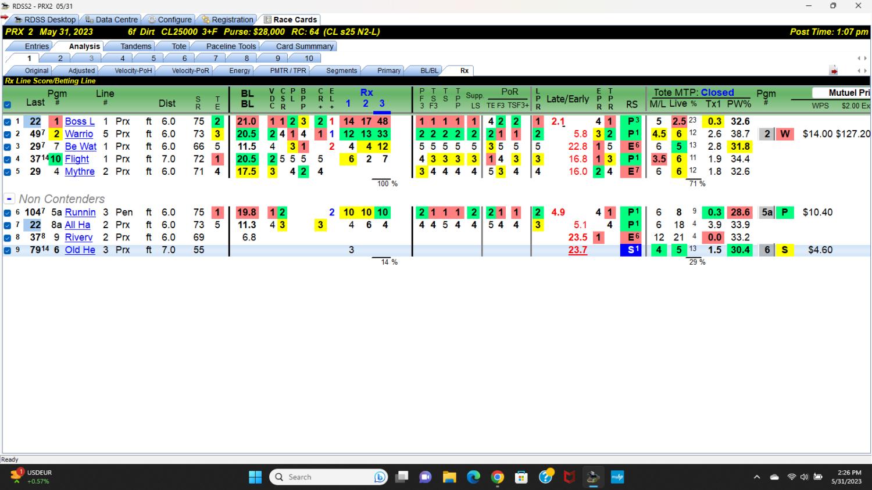
Task: Uncheck the Runnin row checkbox
Action: (x=8, y=213)
